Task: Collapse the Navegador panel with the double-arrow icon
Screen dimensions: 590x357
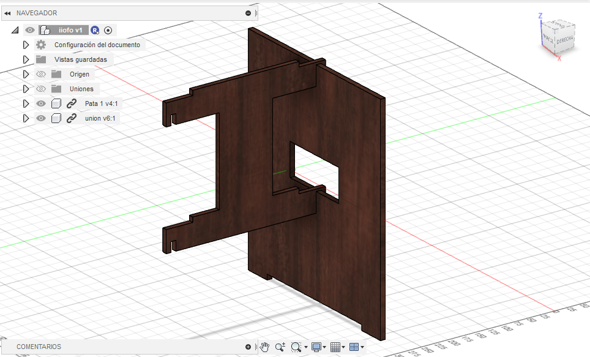Action: 7,13
